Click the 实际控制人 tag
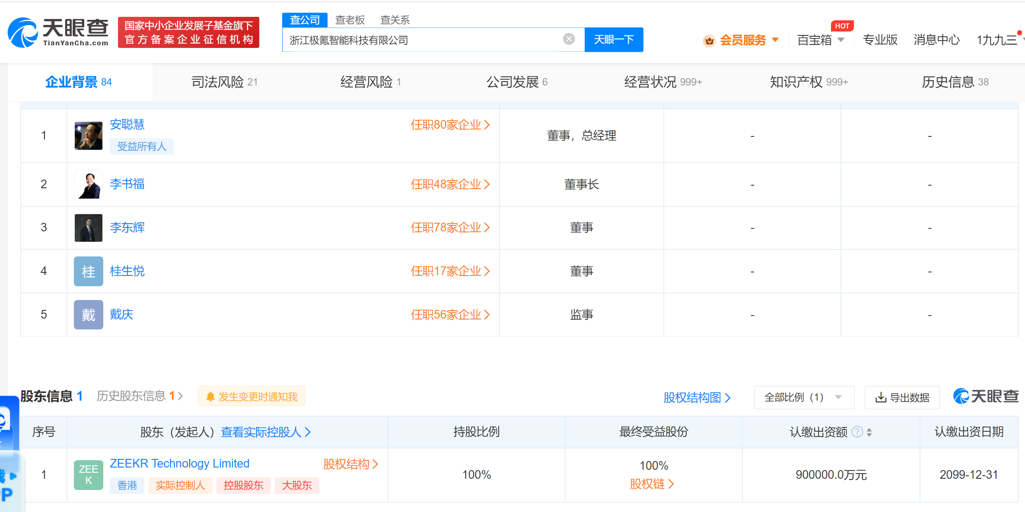This screenshot has width=1025, height=512. (180, 486)
